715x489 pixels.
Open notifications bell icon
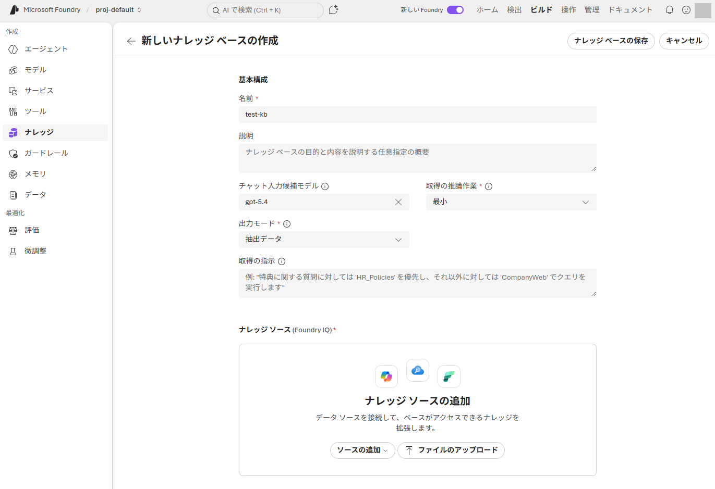[x=670, y=10]
